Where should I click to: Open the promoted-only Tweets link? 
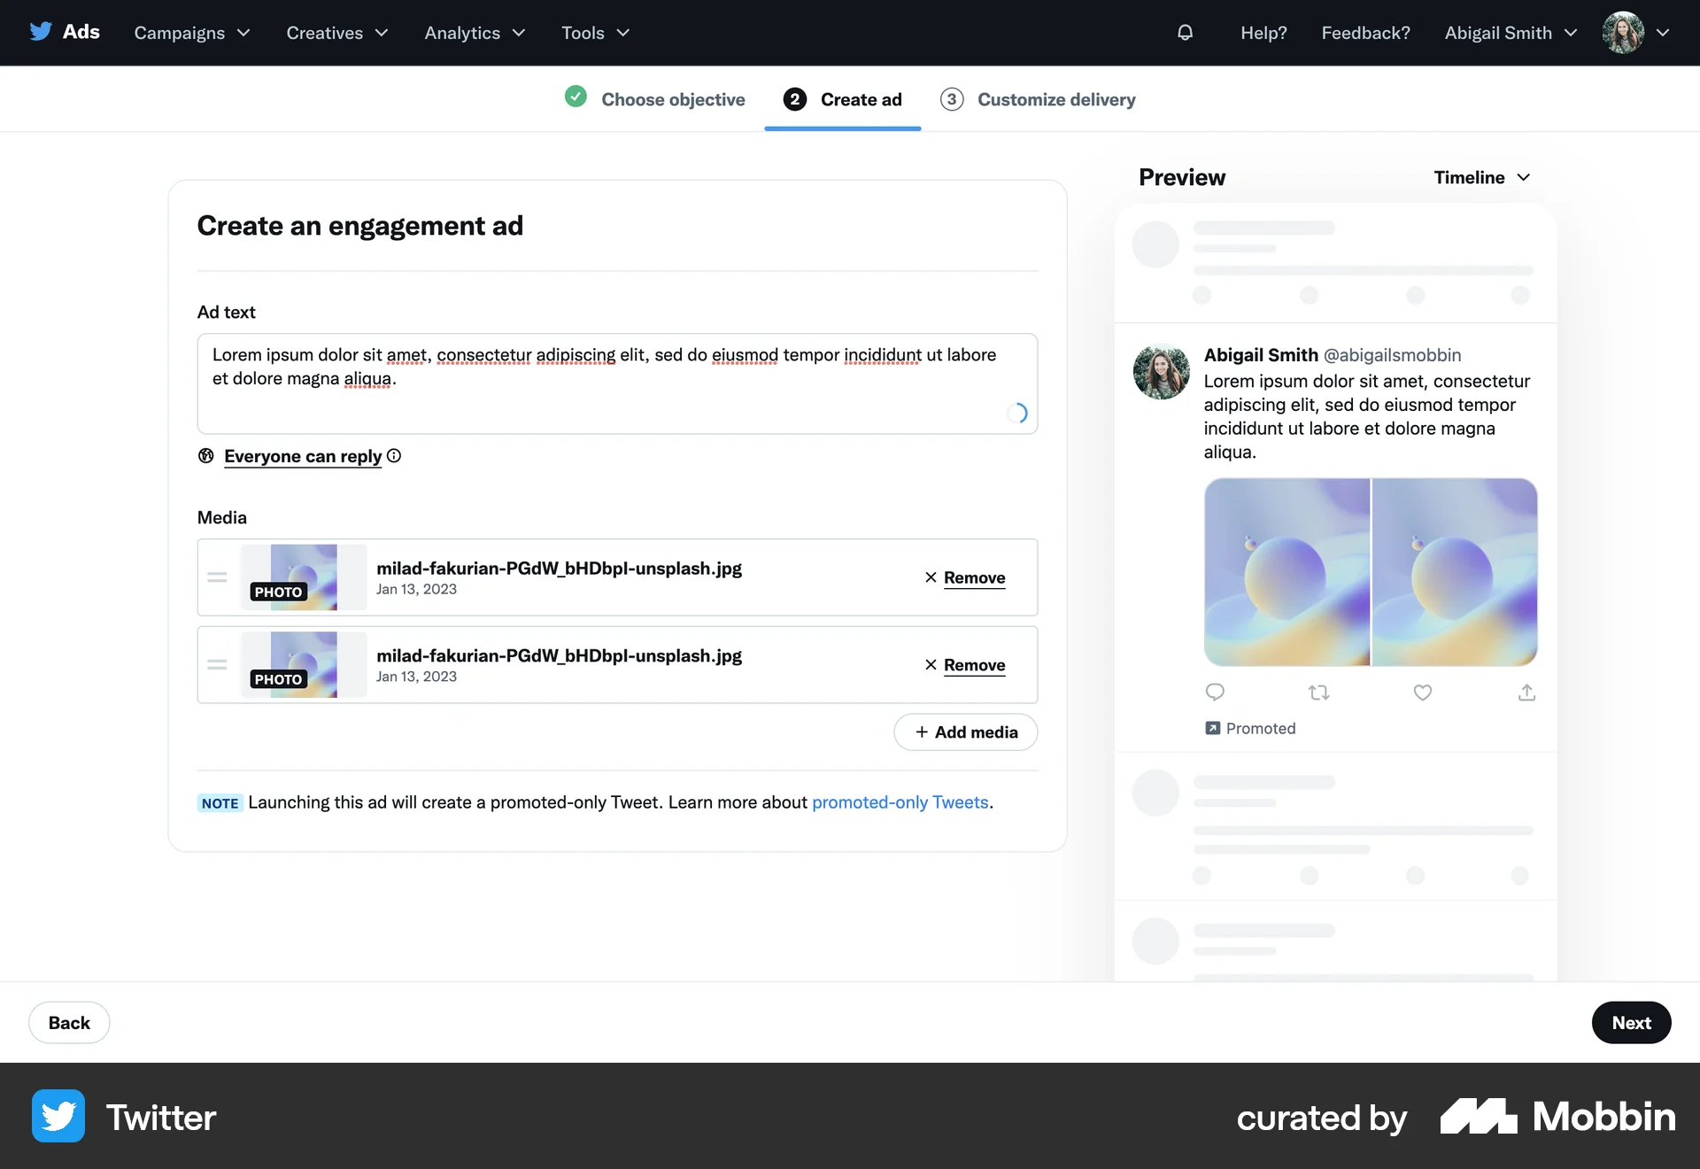click(900, 802)
